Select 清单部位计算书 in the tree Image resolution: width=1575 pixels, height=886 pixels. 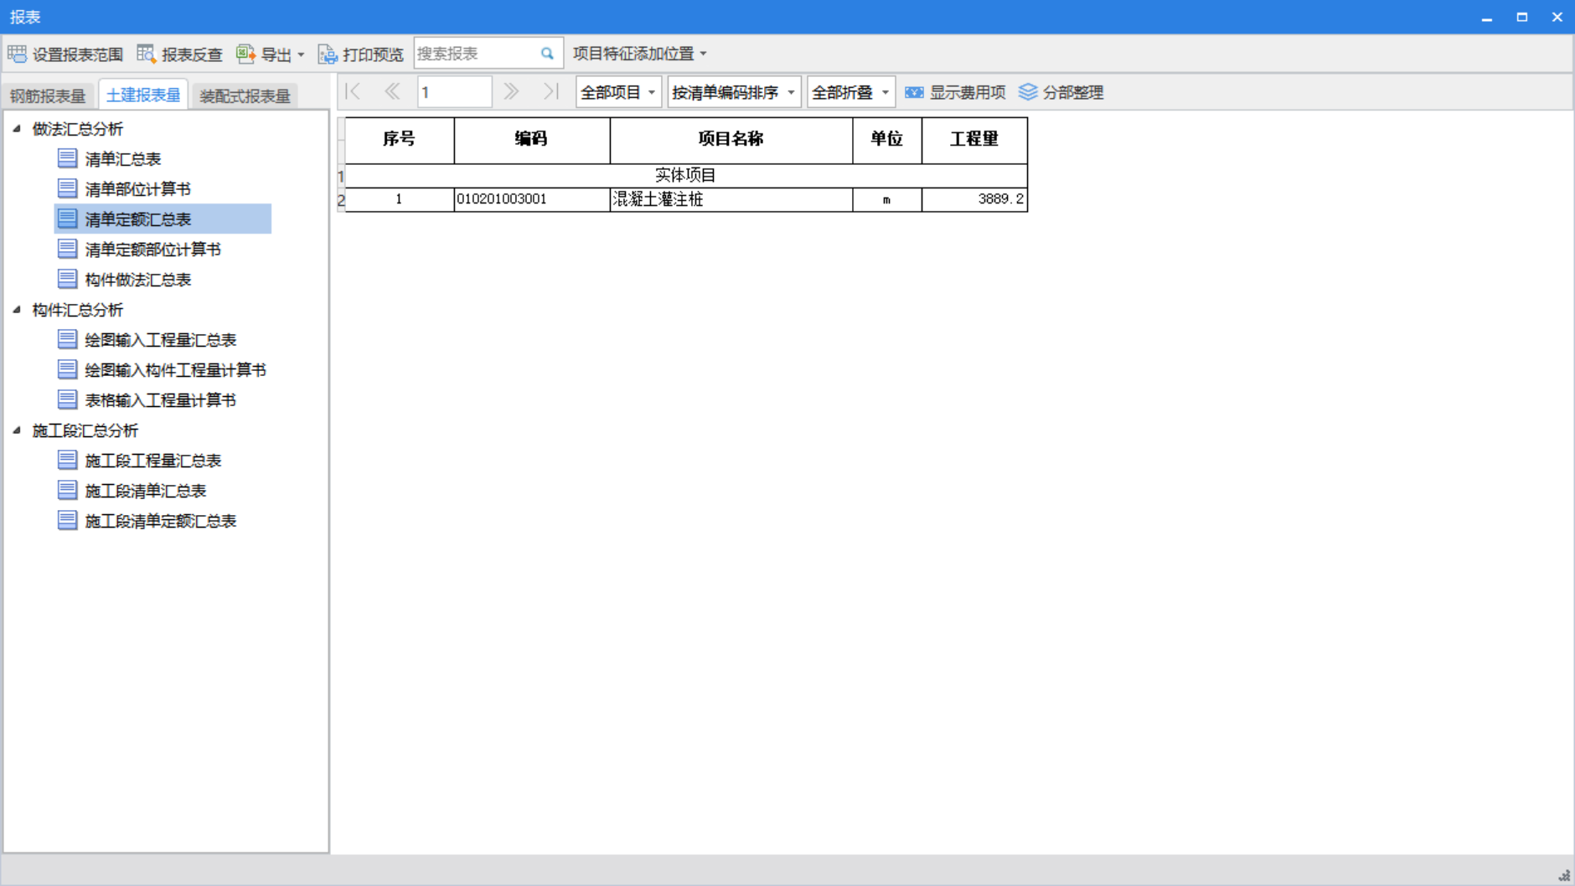tap(138, 188)
